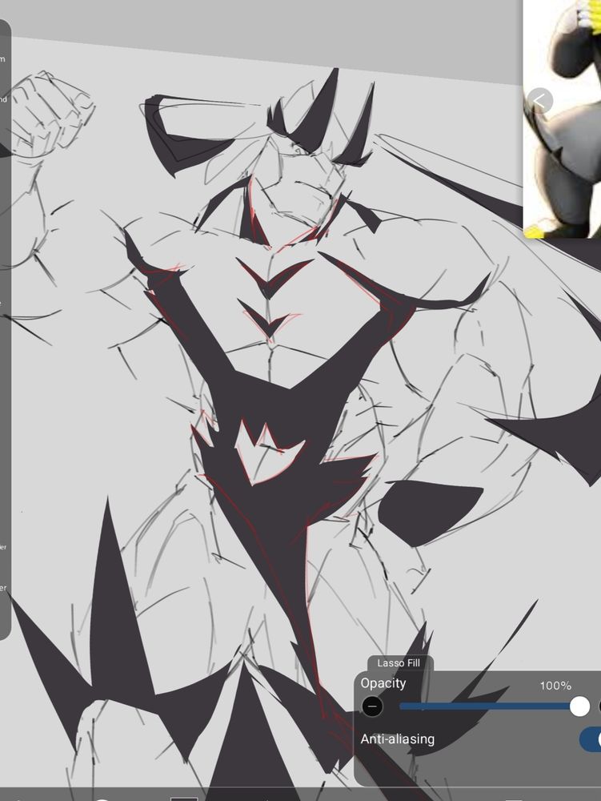Open the reference image thumbnail
This screenshot has width=601, height=801.
pyautogui.click(x=563, y=119)
